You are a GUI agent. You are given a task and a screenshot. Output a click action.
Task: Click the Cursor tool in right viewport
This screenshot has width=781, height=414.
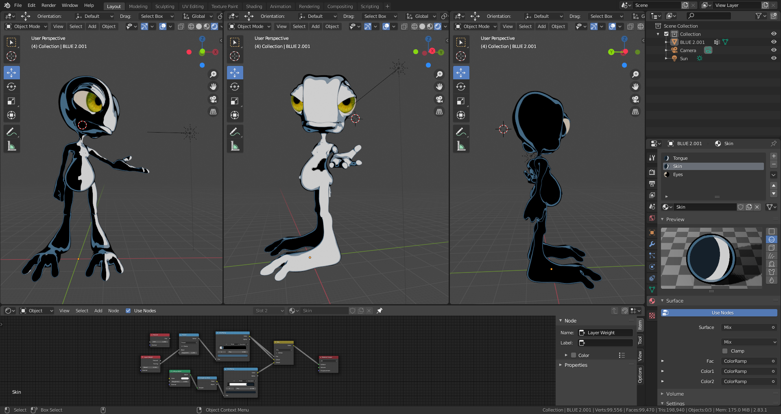461,56
